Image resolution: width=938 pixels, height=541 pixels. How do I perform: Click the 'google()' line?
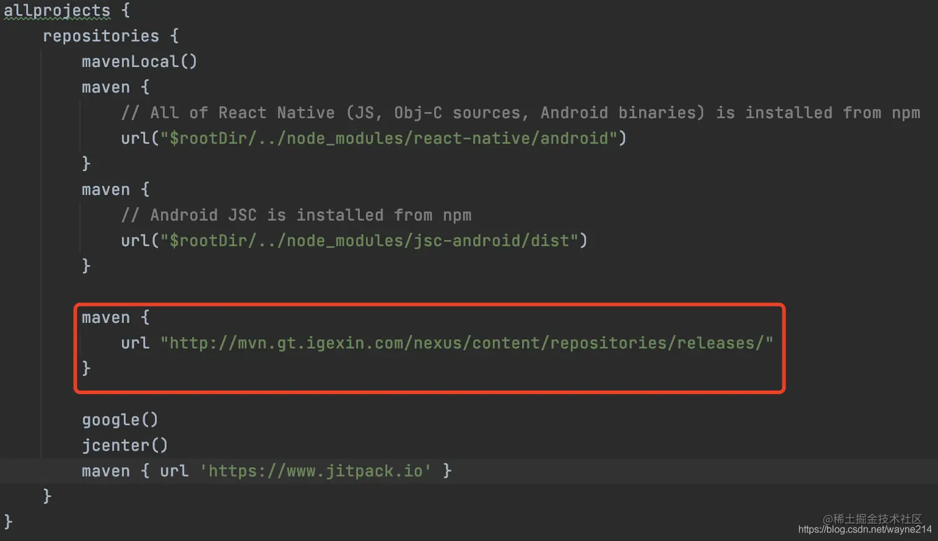[x=120, y=420]
